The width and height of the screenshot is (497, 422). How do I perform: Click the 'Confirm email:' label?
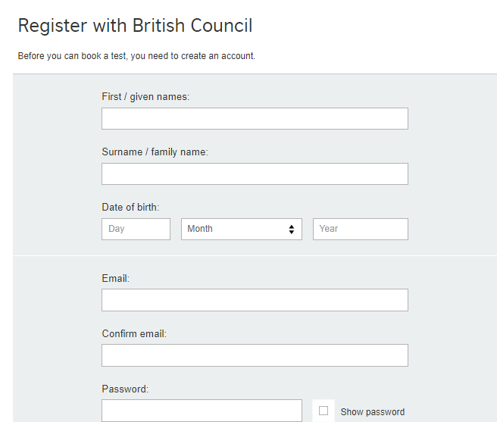pyautogui.click(x=134, y=334)
